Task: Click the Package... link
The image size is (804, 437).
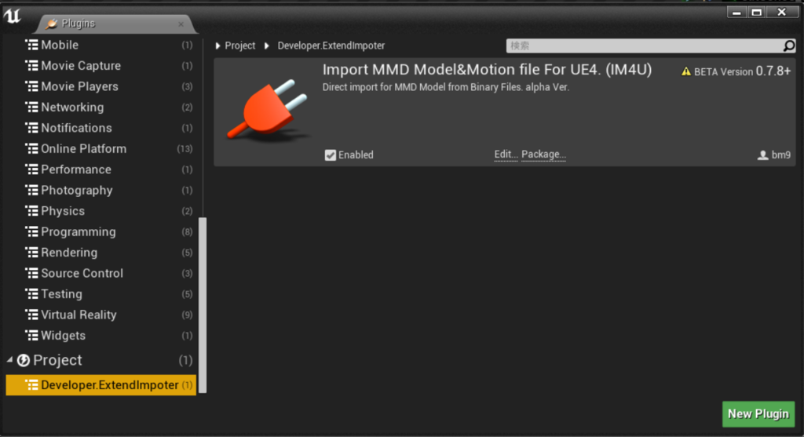Action: point(543,155)
